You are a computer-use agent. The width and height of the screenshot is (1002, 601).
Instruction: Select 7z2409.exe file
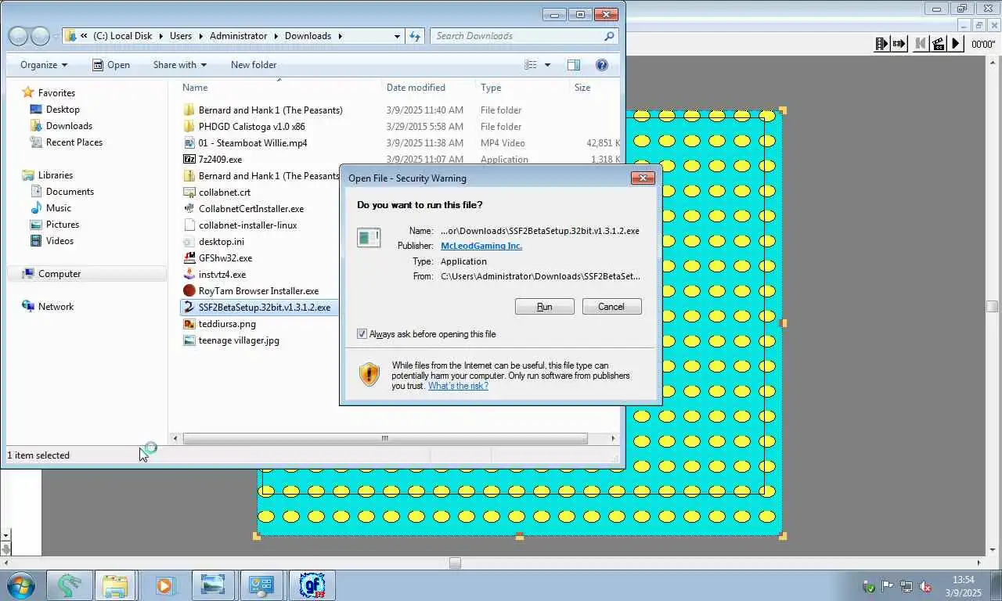click(220, 160)
